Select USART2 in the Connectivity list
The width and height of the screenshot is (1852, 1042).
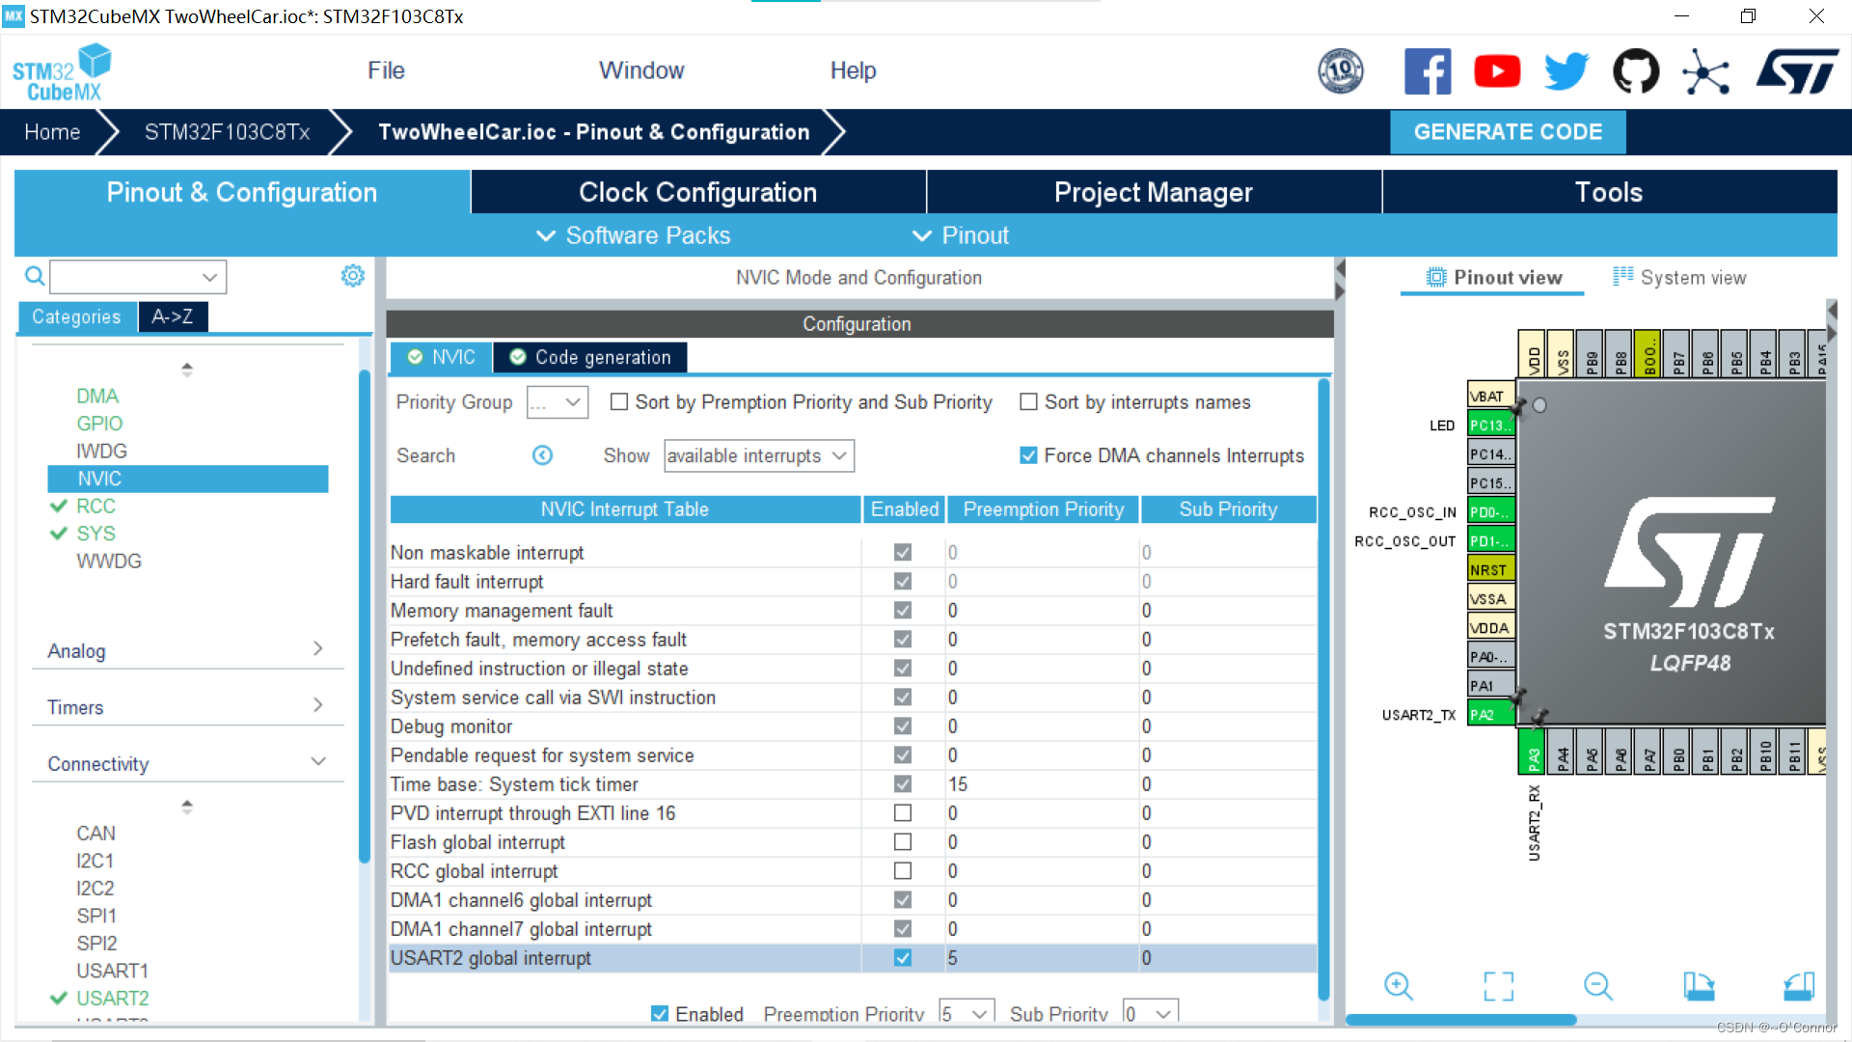coord(112,998)
